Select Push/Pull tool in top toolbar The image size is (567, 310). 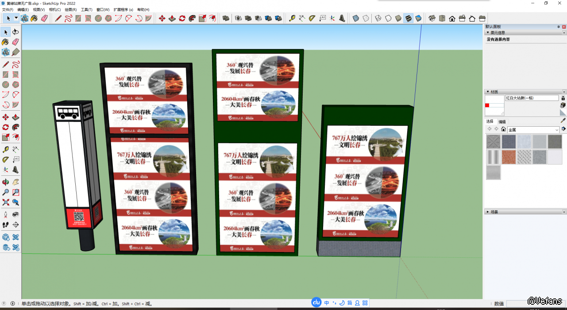(x=172, y=18)
